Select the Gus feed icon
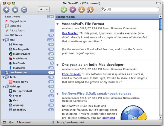The height and width of the screenshot is (126, 164). (x=10, y=101)
